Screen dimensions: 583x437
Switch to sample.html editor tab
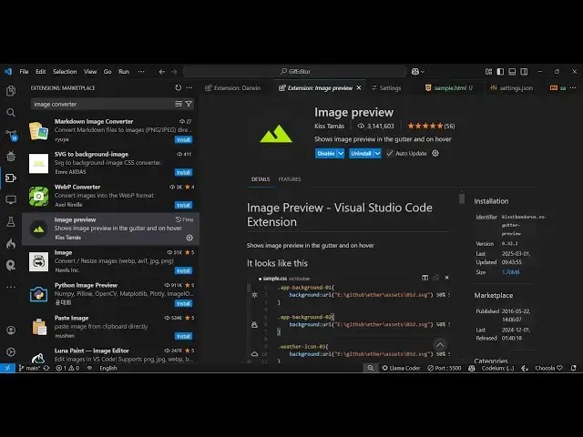click(449, 87)
